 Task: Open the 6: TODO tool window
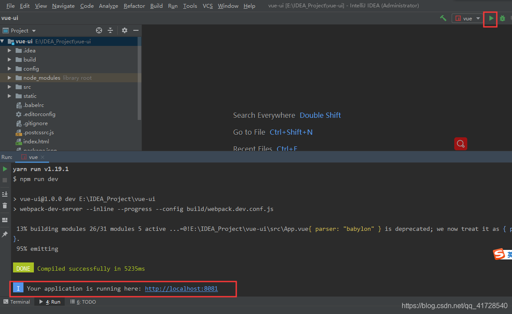(x=83, y=302)
